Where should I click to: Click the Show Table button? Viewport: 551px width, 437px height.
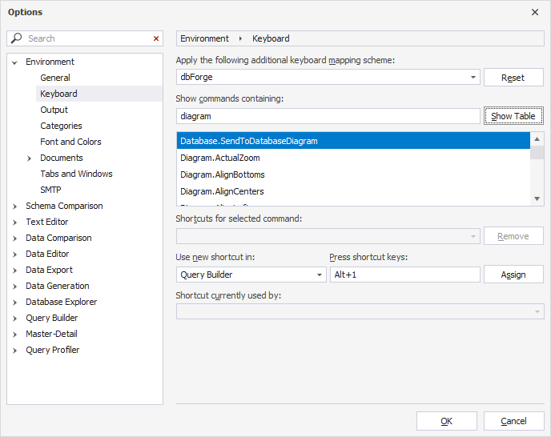point(513,116)
